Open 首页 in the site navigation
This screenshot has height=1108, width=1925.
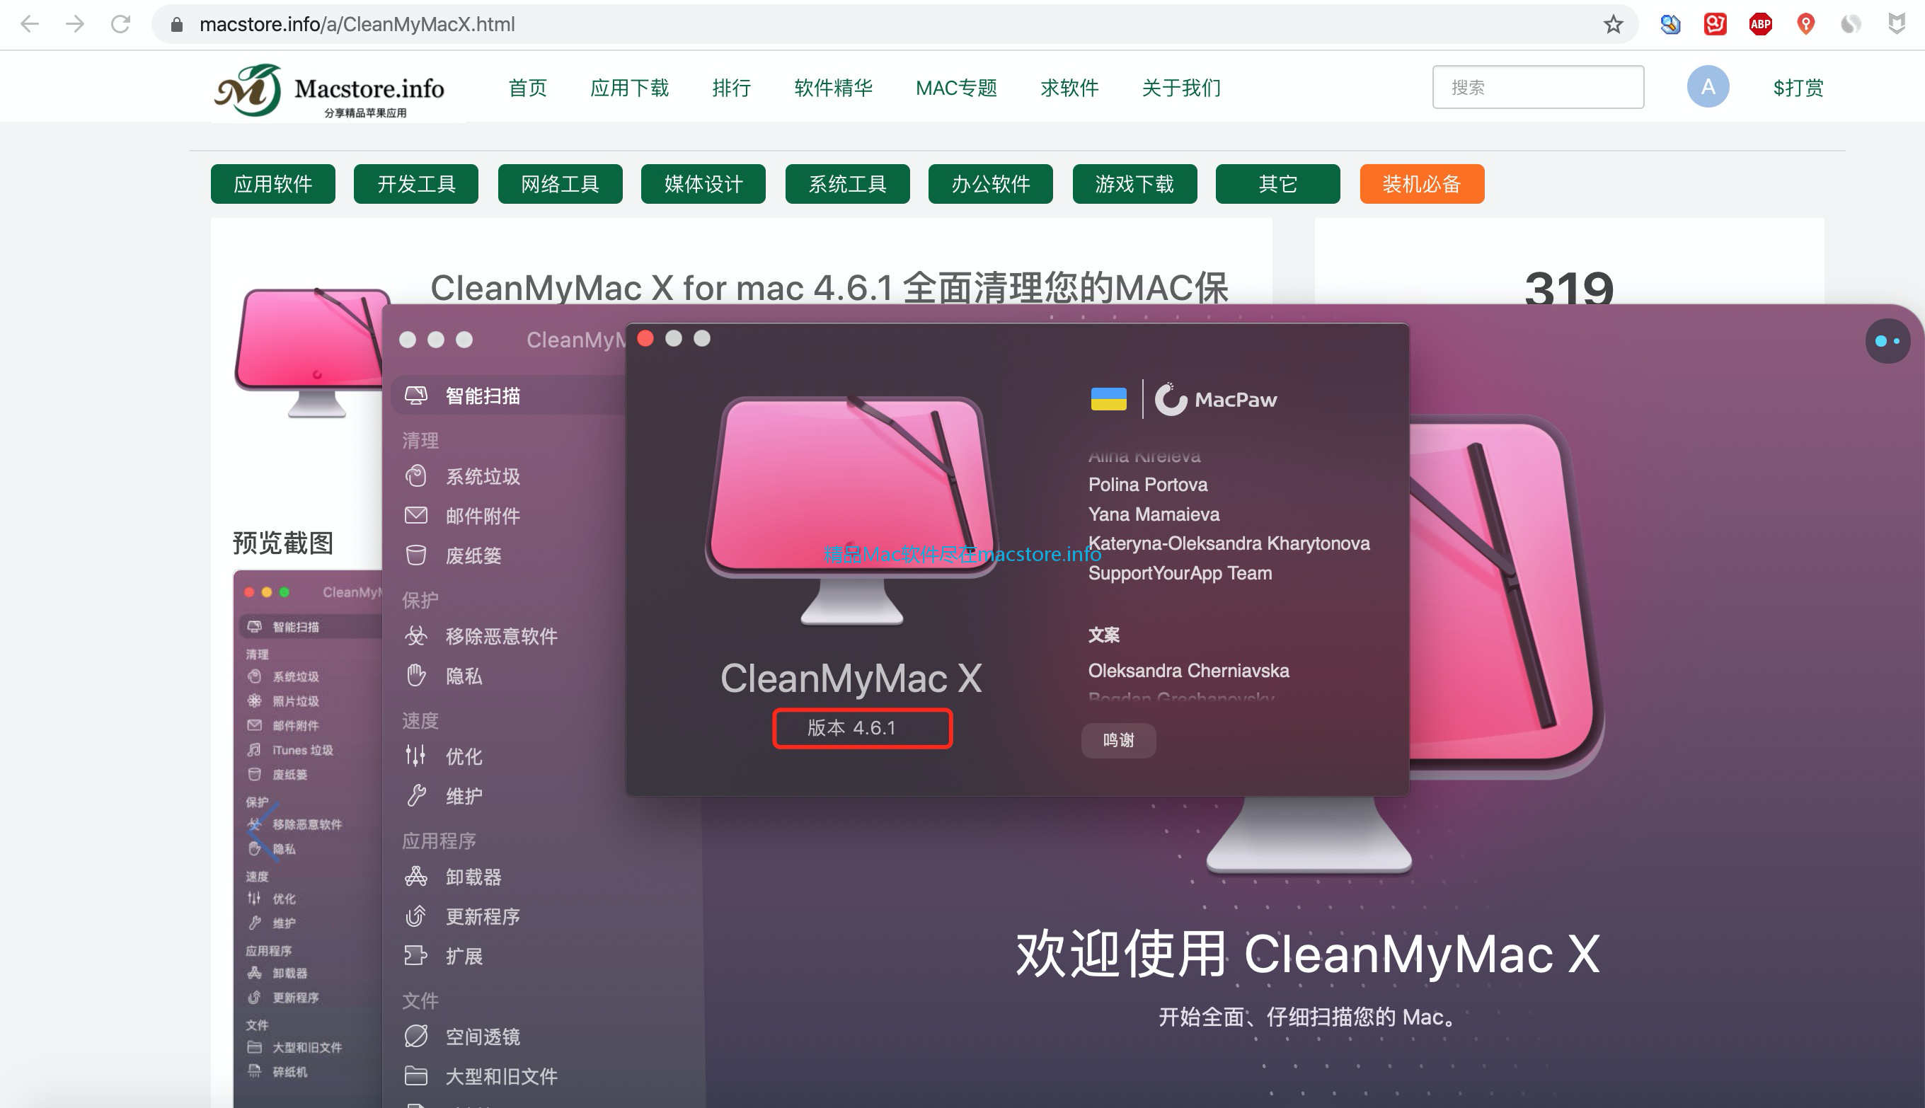[527, 88]
